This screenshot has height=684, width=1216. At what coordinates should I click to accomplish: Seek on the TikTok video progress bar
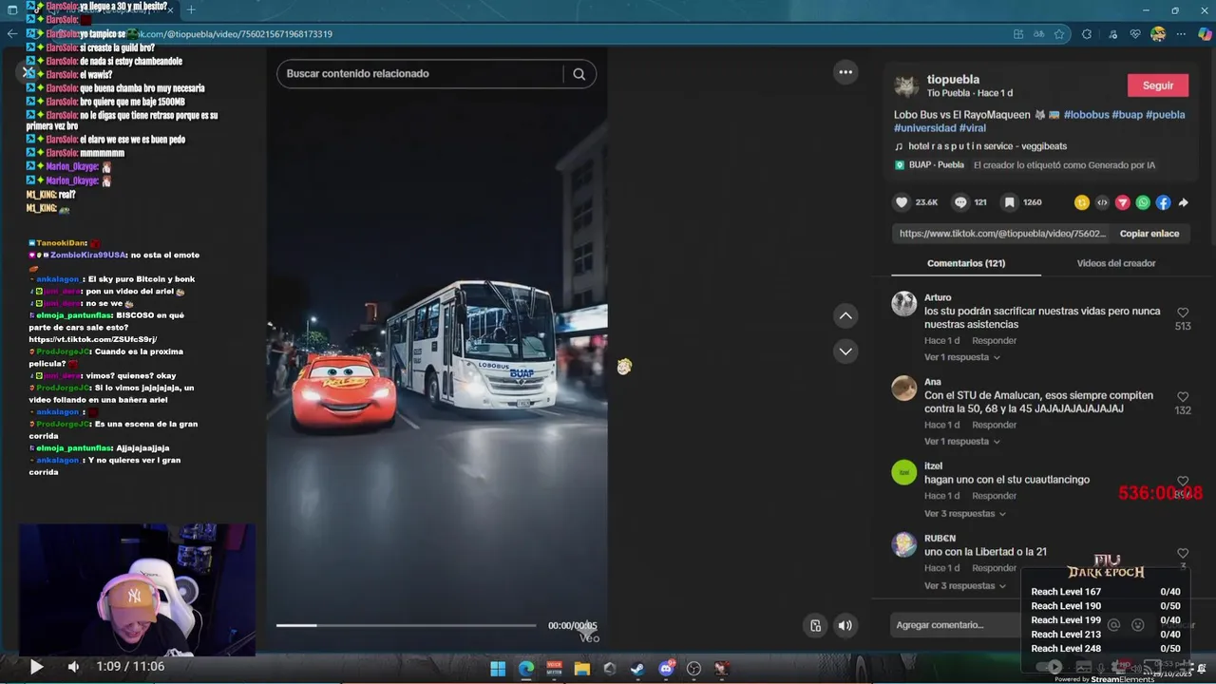coord(407,625)
